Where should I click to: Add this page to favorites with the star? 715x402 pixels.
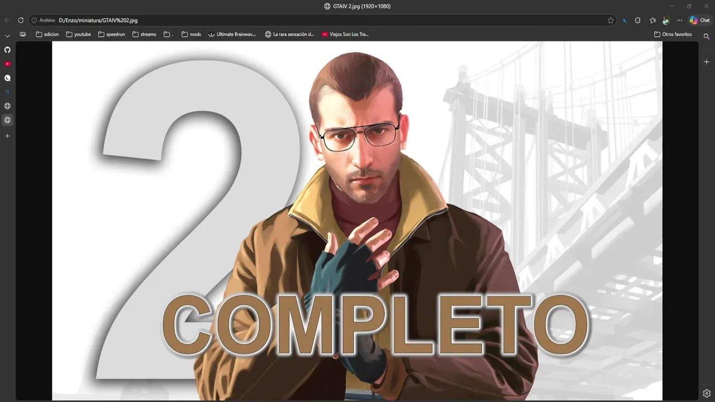tap(611, 20)
